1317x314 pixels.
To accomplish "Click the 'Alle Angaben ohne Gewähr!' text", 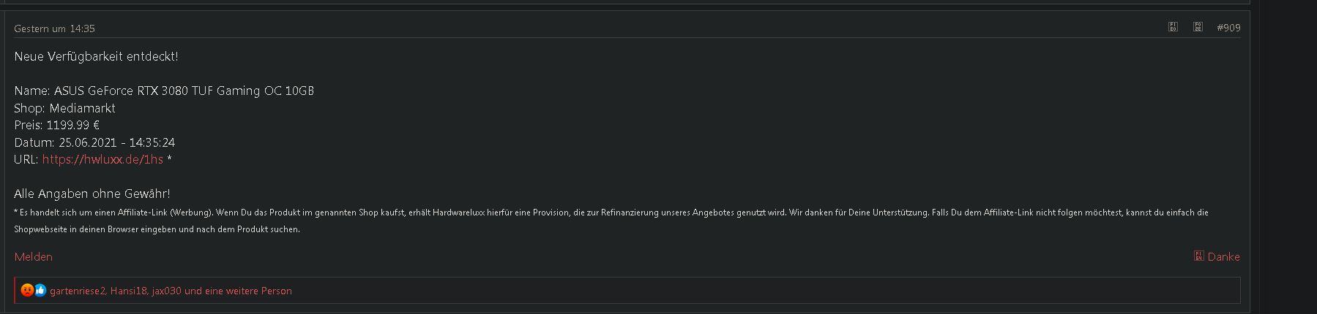I will [x=92, y=194].
